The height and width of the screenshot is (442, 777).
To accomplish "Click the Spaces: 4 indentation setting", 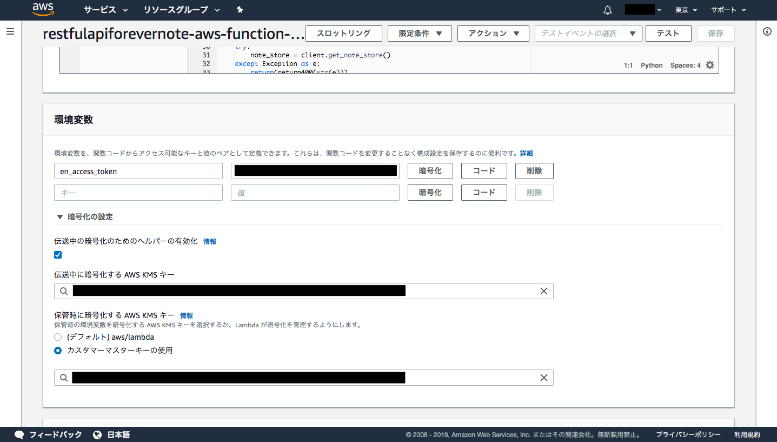I will pyautogui.click(x=685, y=65).
